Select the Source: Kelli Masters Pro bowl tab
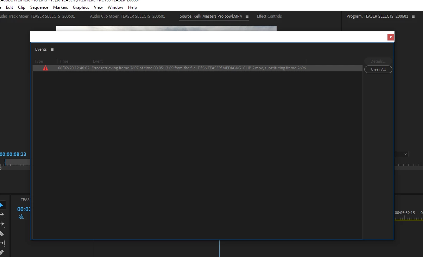 tap(211, 16)
